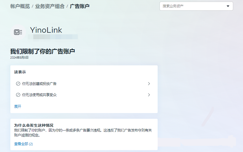
Task: Expand chevron for 你无法创建或投放广告
Action: click(149, 84)
